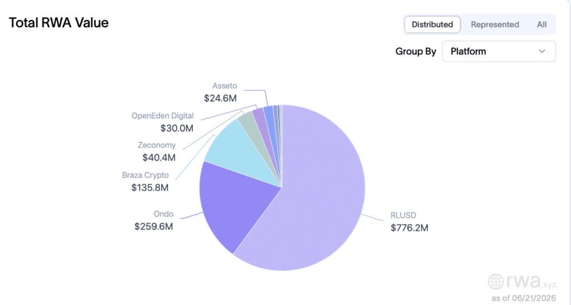Click the $30.0M value

point(177,128)
